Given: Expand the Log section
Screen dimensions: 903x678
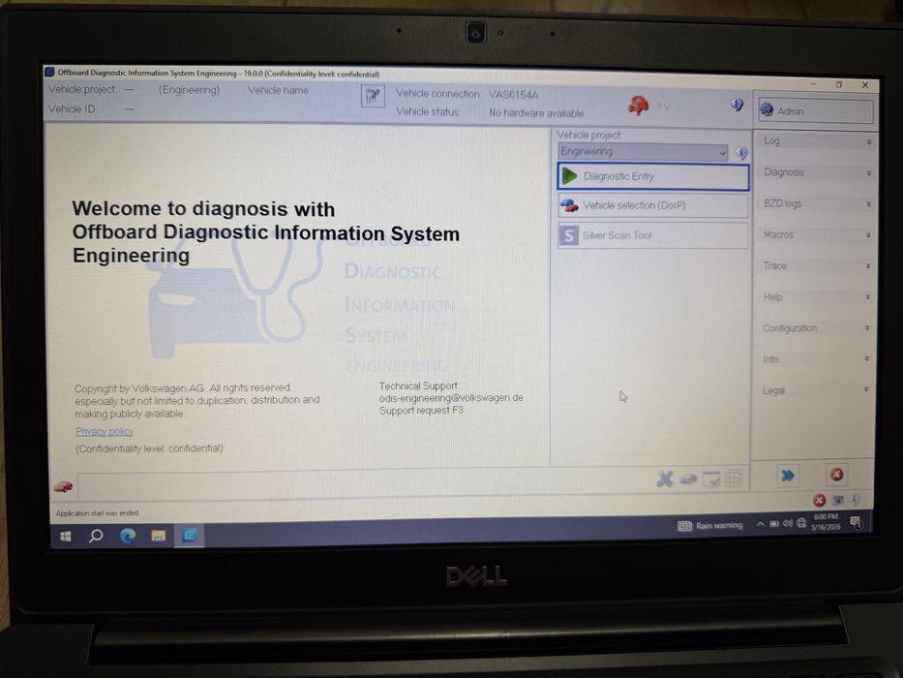Looking at the screenshot, I should click(817, 141).
